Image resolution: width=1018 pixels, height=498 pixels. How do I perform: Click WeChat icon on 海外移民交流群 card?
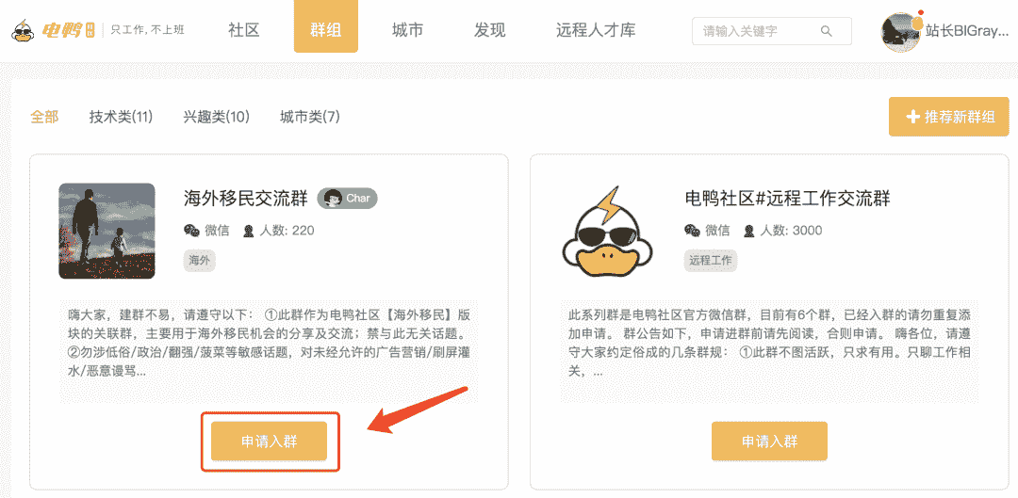191,231
